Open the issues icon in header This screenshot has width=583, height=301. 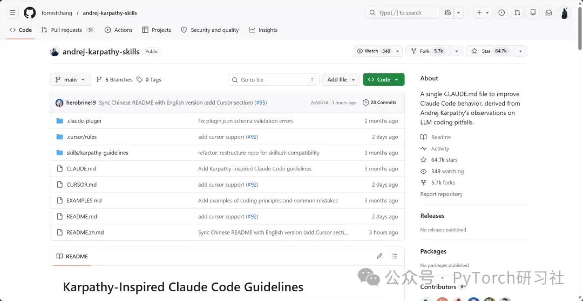click(x=501, y=12)
